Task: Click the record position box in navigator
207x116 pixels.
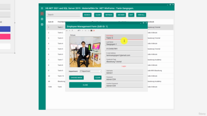Action: (74, 31)
